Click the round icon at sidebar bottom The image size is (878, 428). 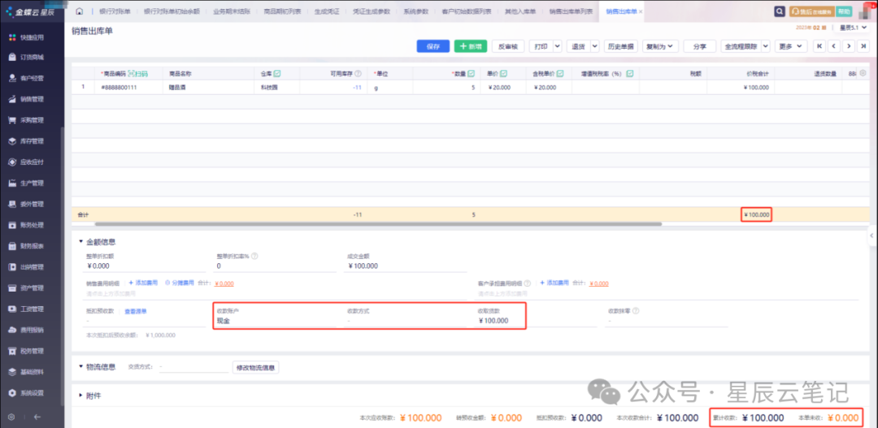pos(11,417)
